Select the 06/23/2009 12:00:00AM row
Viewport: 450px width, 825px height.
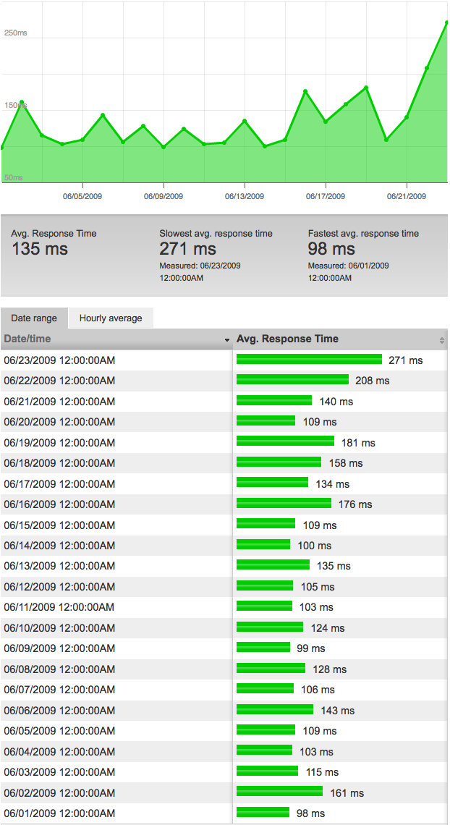[224, 360]
